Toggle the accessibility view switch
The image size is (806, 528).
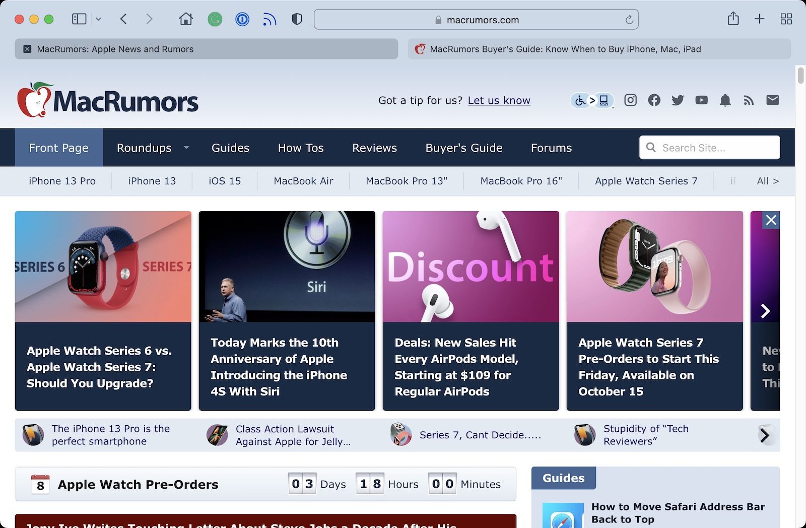click(592, 101)
